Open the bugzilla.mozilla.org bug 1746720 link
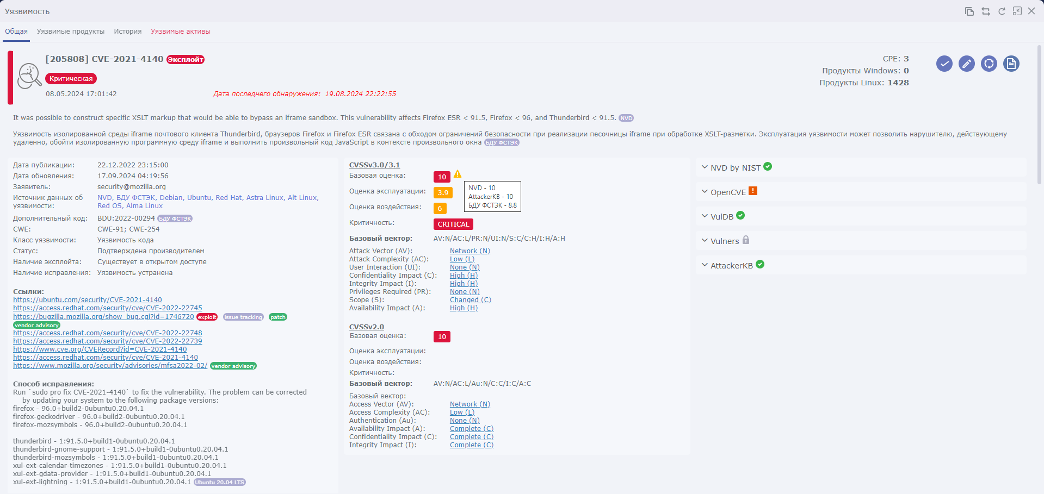The width and height of the screenshot is (1044, 494). tap(103, 317)
